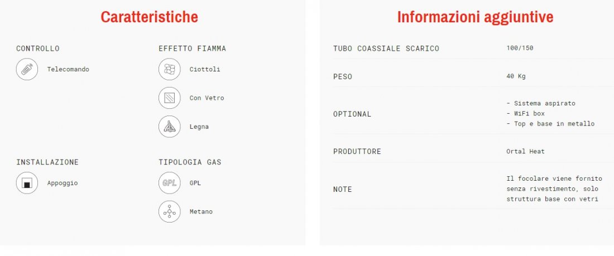The height and width of the screenshot is (256, 614).
Task: Click the Caratteristiche heading
Action: coord(149,17)
